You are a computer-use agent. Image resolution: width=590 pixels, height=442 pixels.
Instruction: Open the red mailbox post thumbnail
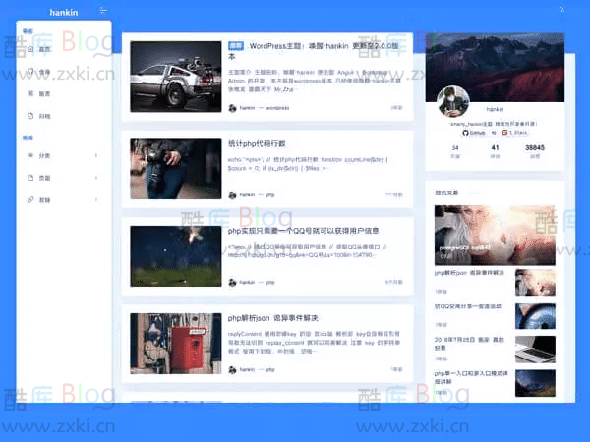coord(176,343)
